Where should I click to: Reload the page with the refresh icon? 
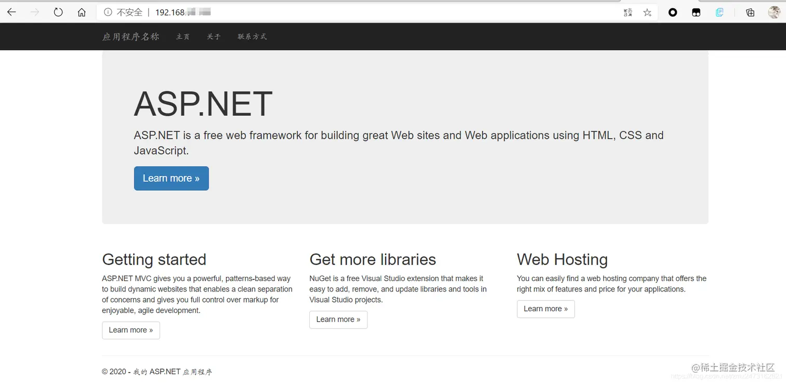tap(58, 12)
